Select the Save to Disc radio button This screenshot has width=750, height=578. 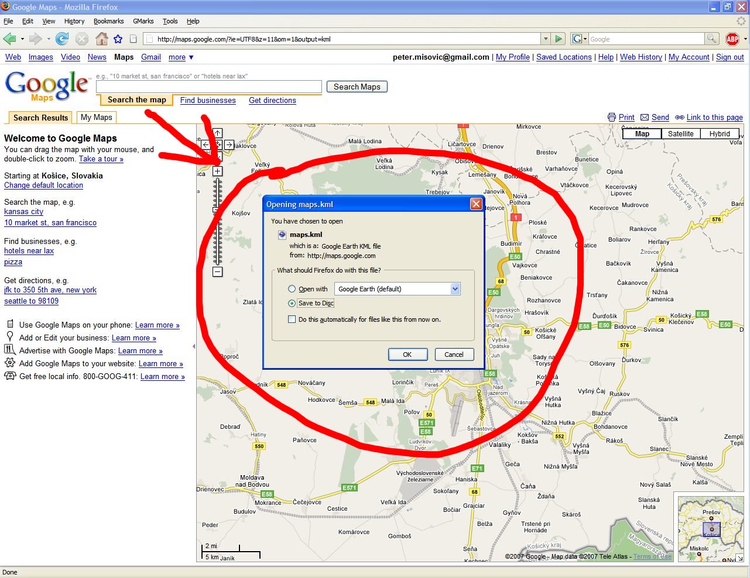292,304
